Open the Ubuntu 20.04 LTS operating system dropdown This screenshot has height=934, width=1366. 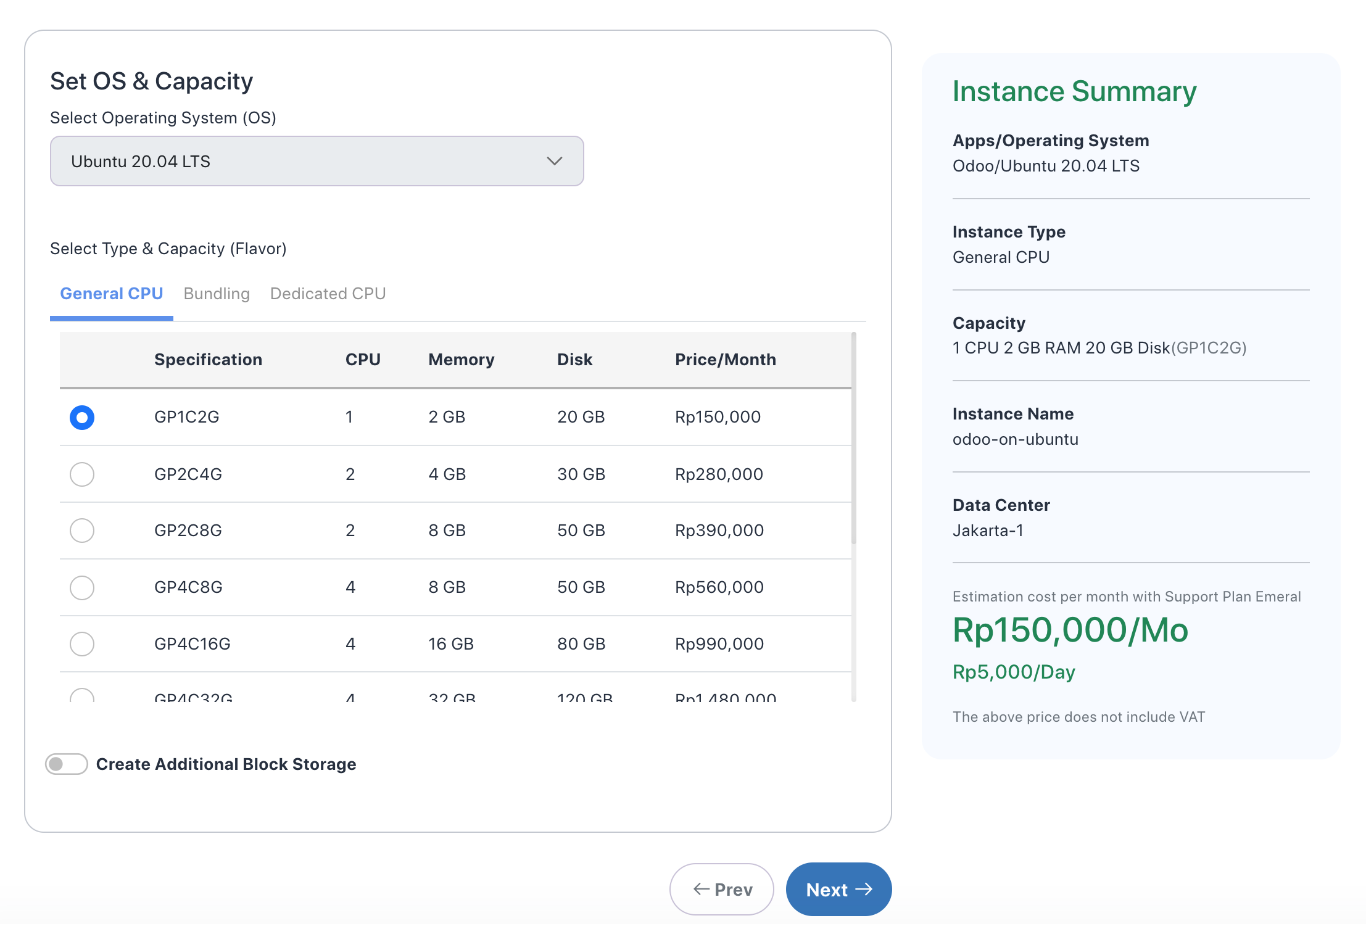[316, 160]
